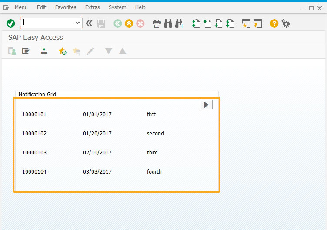Click Move Favorites Up triangle
Screen dimensions: 327x230
pyautogui.click(x=123, y=51)
